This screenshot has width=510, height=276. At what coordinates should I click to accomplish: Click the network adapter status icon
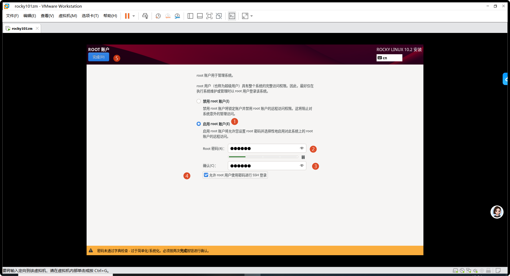469,270
